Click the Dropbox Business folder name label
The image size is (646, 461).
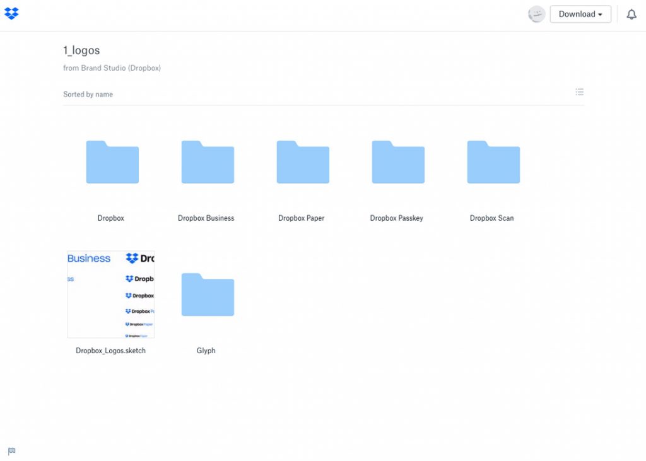coord(206,218)
